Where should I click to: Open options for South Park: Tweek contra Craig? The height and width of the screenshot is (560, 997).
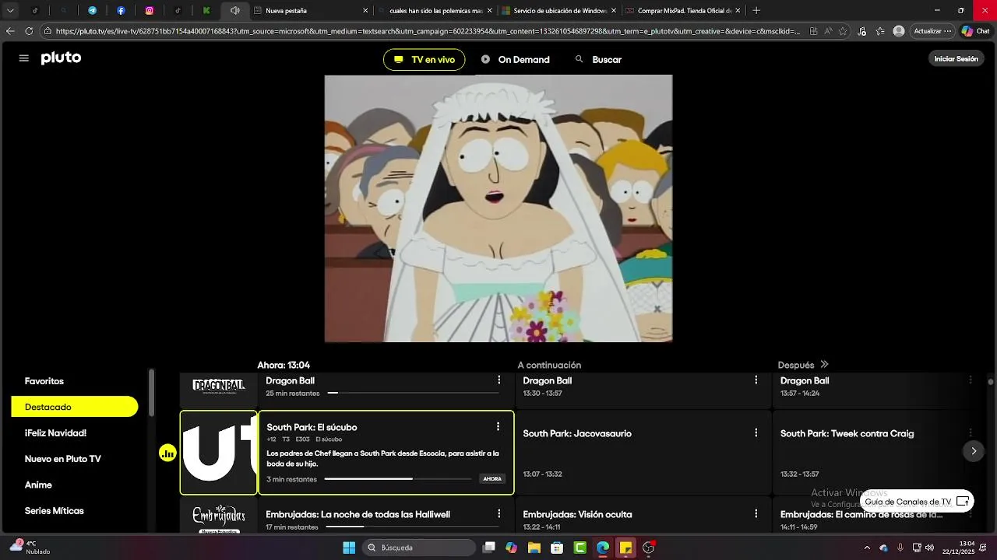(971, 433)
